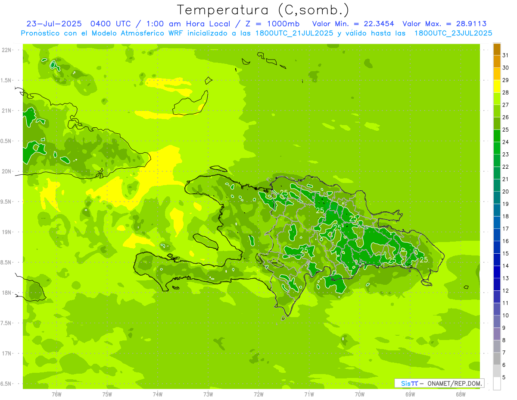The image size is (517, 400).
Task: Click the valid-until time "1800UTC_23JUL2025"
Action: click(453, 33)
